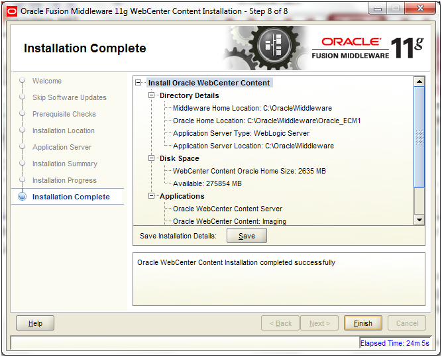Collapse the Directory Details node
The height and width of the screenshot is (357, 442).
152,95
